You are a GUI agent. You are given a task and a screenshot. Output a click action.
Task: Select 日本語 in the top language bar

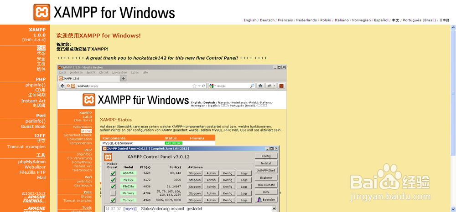point(444,20)
